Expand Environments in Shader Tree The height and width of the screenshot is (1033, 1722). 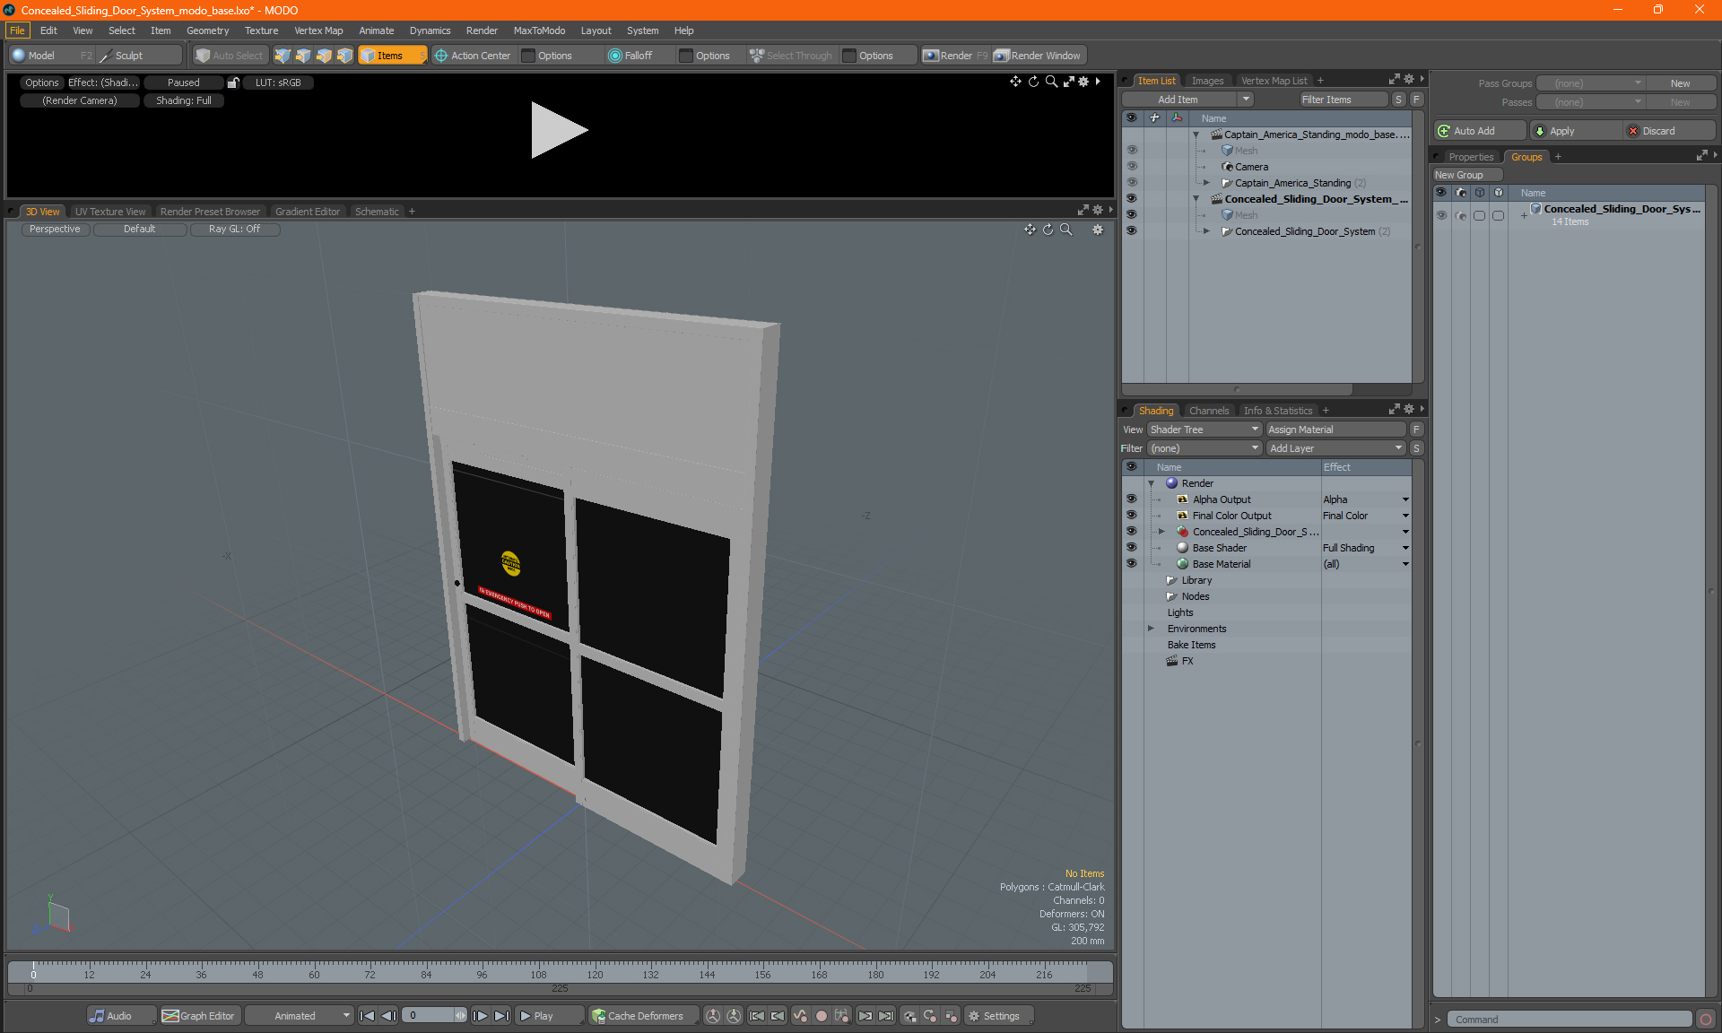[x=1151, y=629]
